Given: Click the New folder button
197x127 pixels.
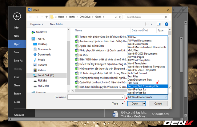Looking at the screenshot, I should (x=56, y=24).
